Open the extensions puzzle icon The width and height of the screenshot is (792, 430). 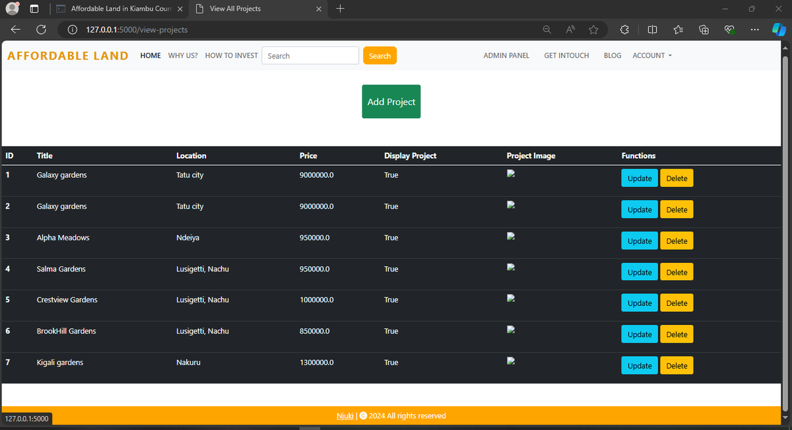[x=624, y=30]
